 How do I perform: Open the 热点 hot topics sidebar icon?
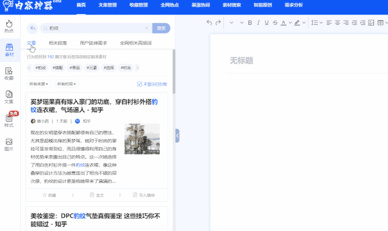point(9,26)
